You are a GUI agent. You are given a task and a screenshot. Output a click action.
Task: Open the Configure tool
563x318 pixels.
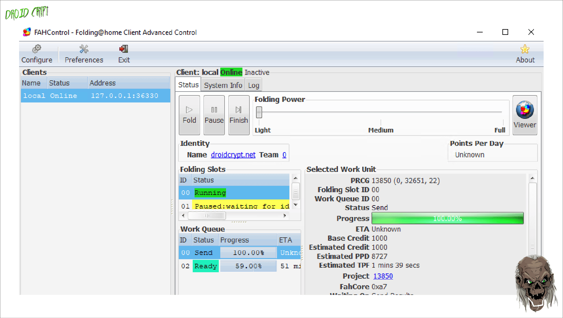pyautogui.click(x=37, y=54)
